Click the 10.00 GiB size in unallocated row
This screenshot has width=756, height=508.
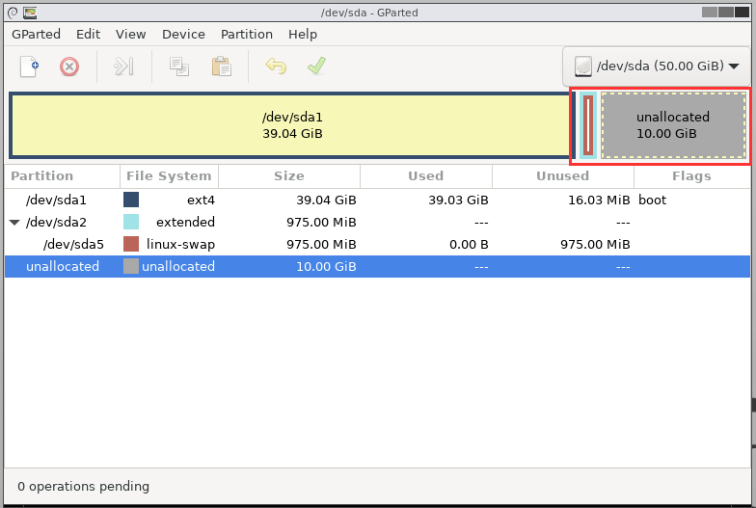tap(326, 266)
